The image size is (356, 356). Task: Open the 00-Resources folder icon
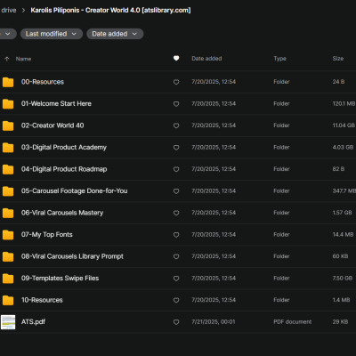pos(8,82)
